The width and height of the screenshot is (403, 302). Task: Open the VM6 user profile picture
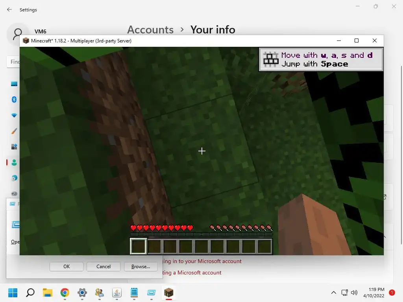pos(18,33)
